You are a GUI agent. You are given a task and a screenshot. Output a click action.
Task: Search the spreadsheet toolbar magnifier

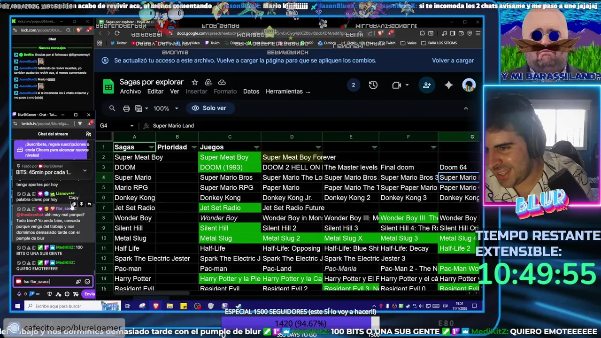(112, 108)
